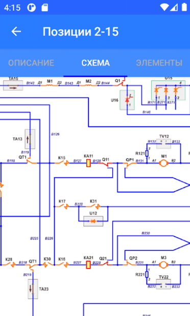Tap the wire label B222

tap(79, 204)
